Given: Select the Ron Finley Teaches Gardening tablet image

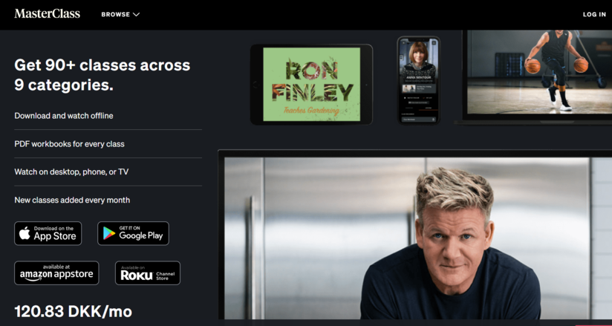Looking at the screenshot, I should (311, 85).
